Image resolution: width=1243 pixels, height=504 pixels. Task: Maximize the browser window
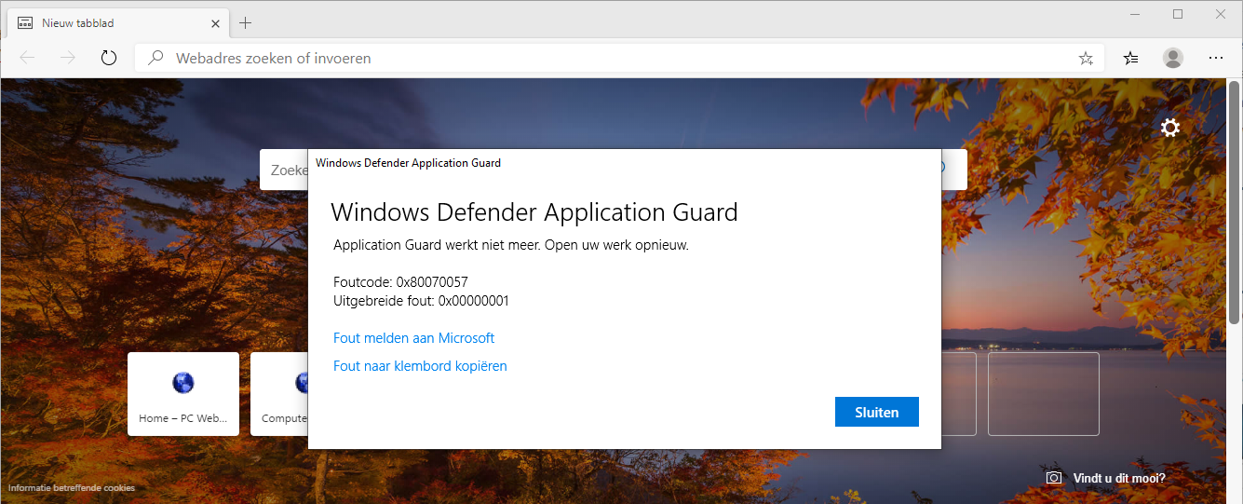[1178, 14]
